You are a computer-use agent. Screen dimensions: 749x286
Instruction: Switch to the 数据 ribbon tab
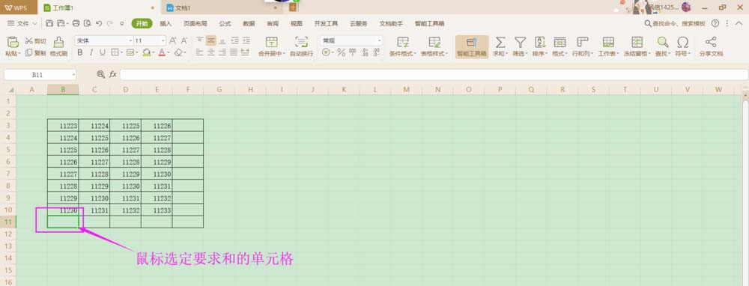point(249,23)
